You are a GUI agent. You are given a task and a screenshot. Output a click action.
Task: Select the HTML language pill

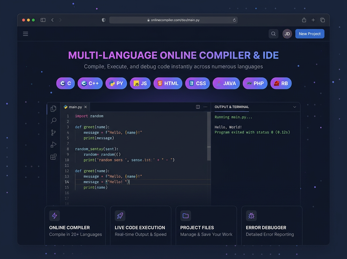click(168, 83)
